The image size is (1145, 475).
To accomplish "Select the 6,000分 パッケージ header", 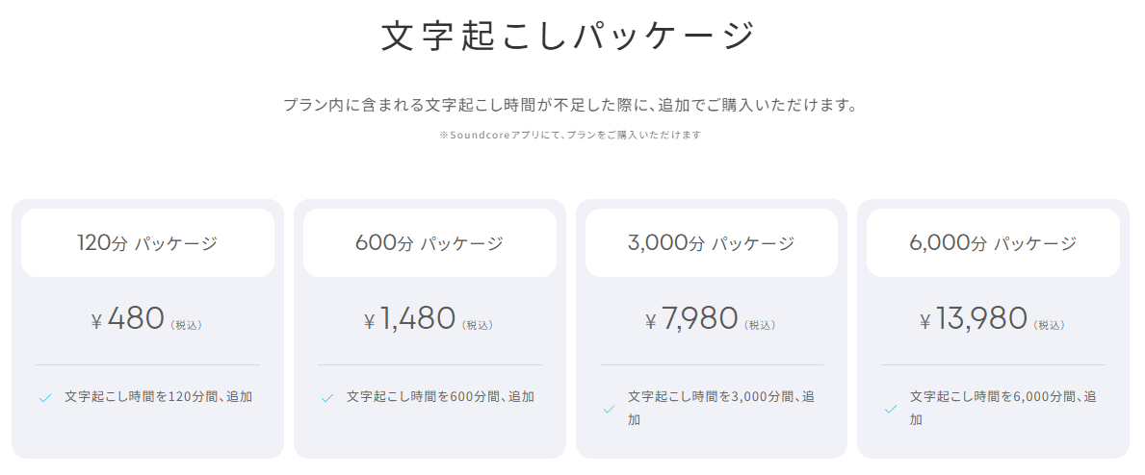I will coord(993,243).
